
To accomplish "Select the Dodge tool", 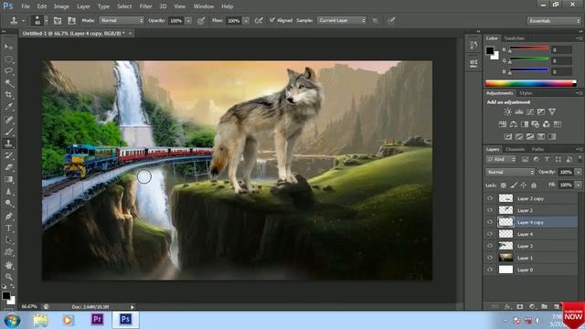I will click(8, 203).
